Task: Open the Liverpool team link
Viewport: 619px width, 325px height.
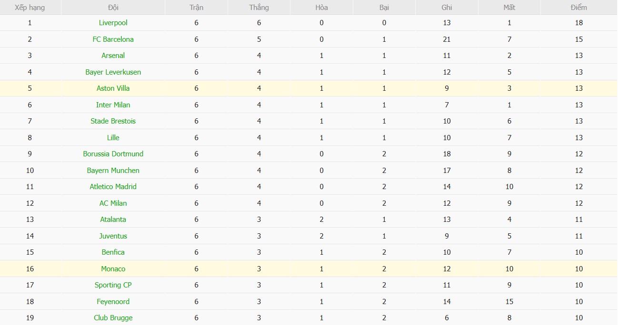Action: click(113, 23)
